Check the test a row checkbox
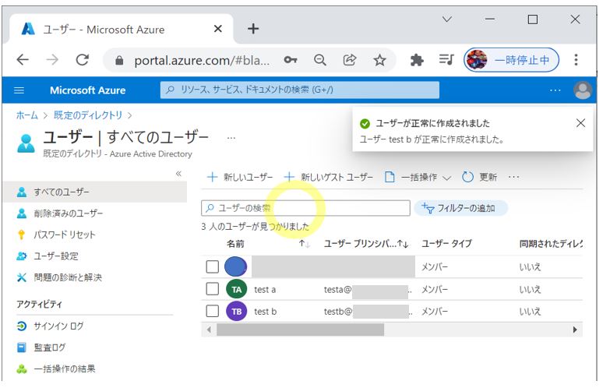The image size is (603, 388). (x=212, y=289)
